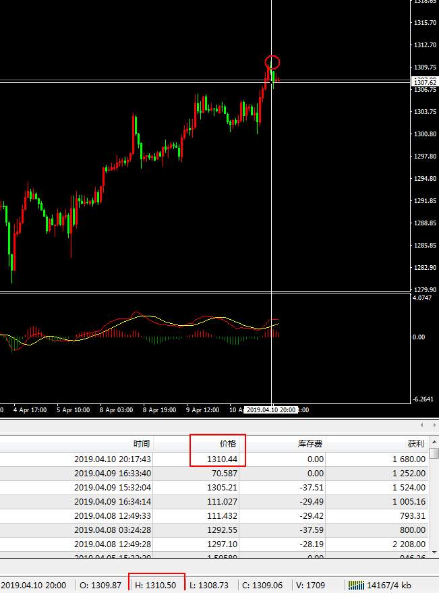Click the profit value 793.31
The image size is (439, 593).
413,516
